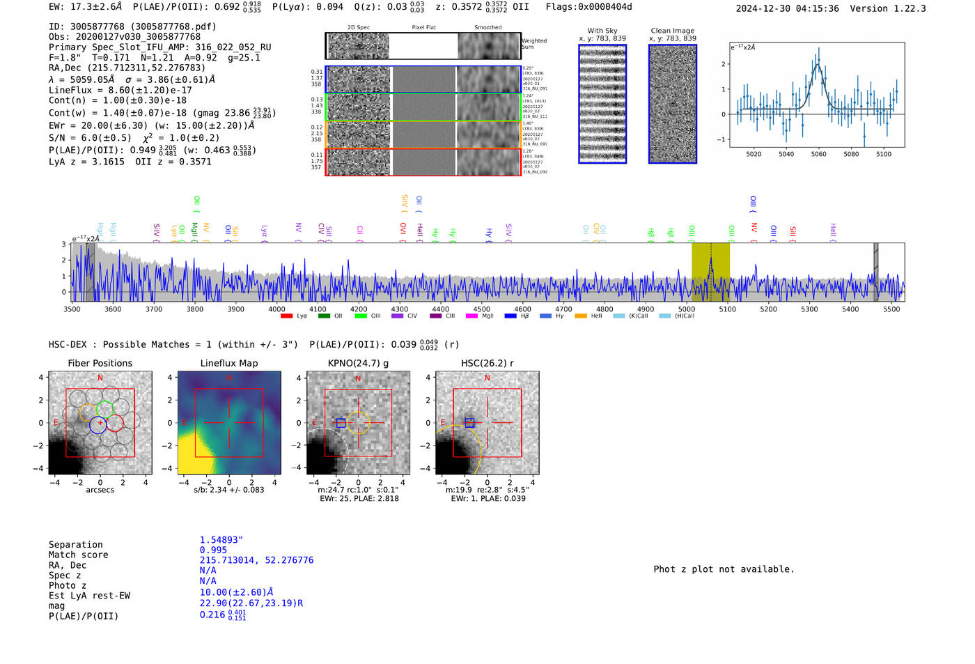Click the match score value 0.995
Image resolution: width=975 pixels, height=664 pixels.
click(213, 550)
